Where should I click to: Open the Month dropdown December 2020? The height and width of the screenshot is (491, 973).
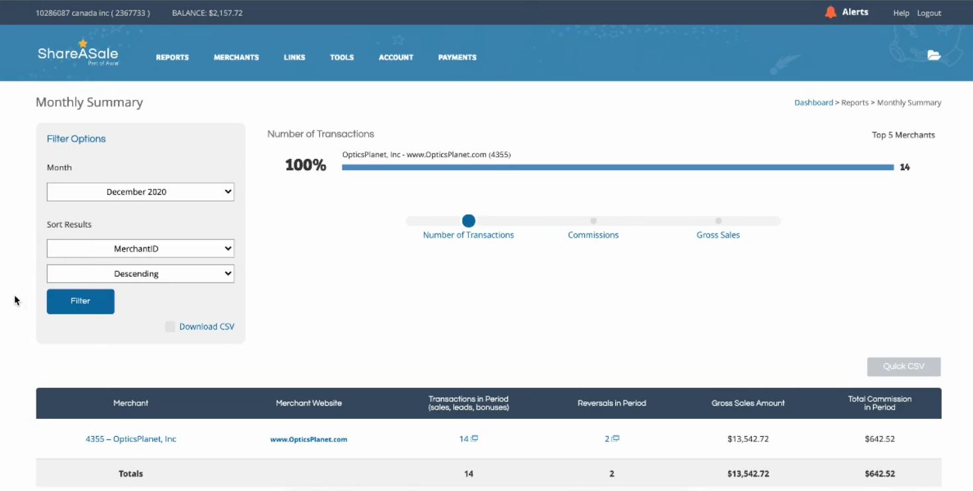140,192
